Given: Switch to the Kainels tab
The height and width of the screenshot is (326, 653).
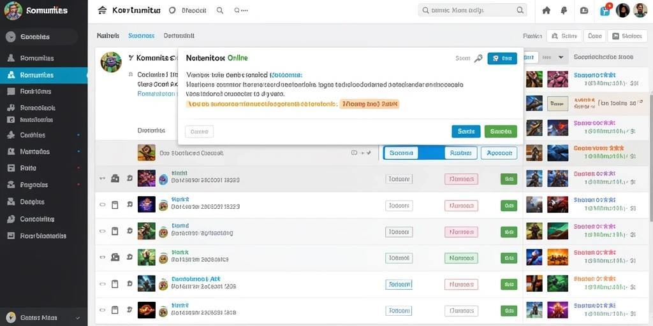Looking at the screenshot, I should coord(108,36).
